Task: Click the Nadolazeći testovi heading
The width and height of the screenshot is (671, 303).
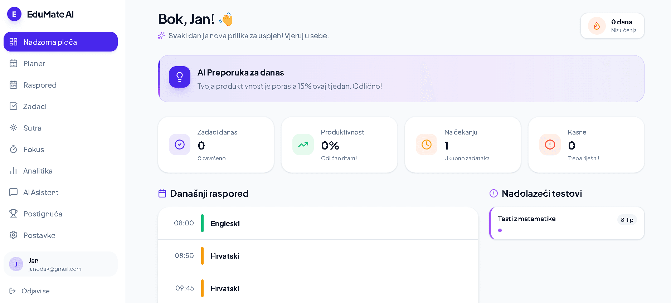Action: (542, 194)
